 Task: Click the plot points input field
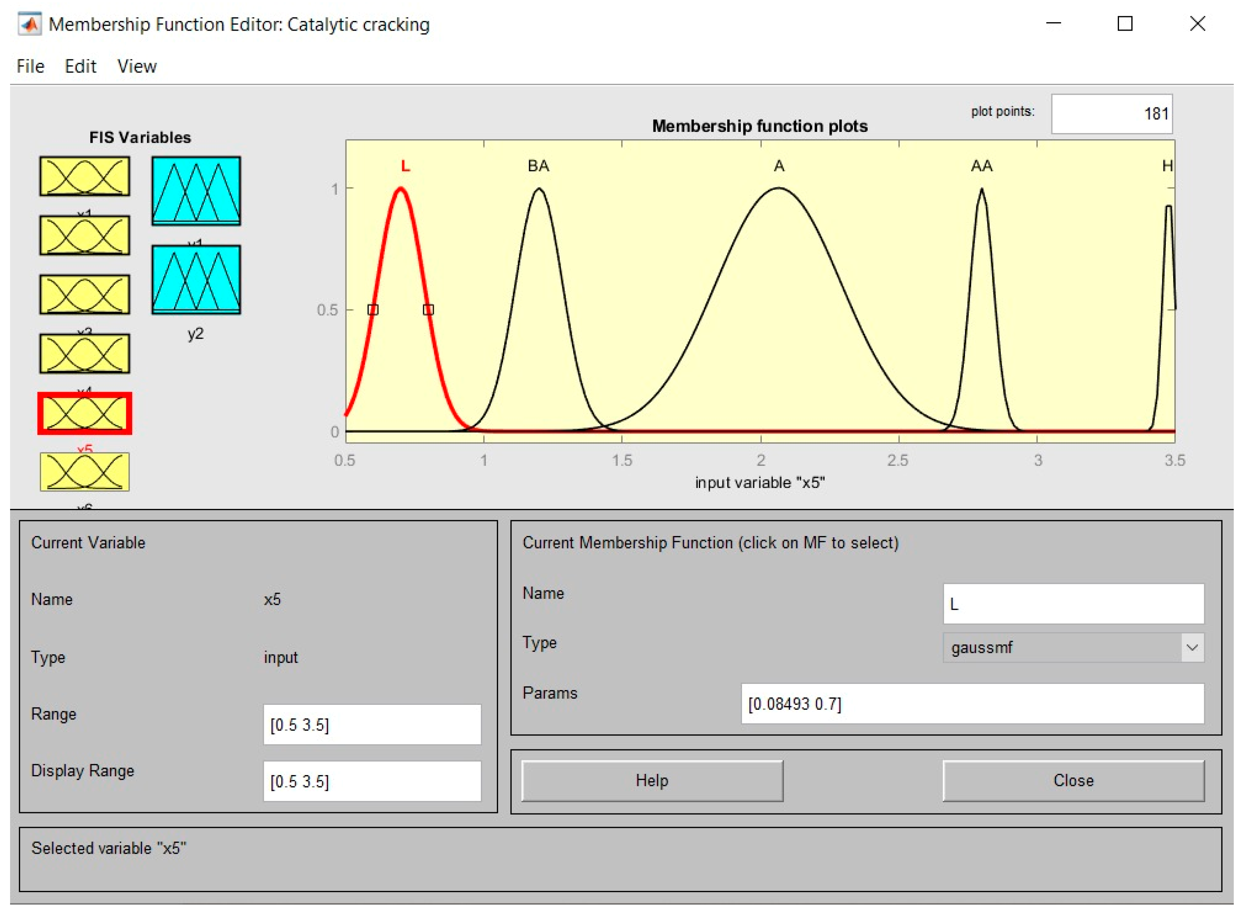point(1111,114)
